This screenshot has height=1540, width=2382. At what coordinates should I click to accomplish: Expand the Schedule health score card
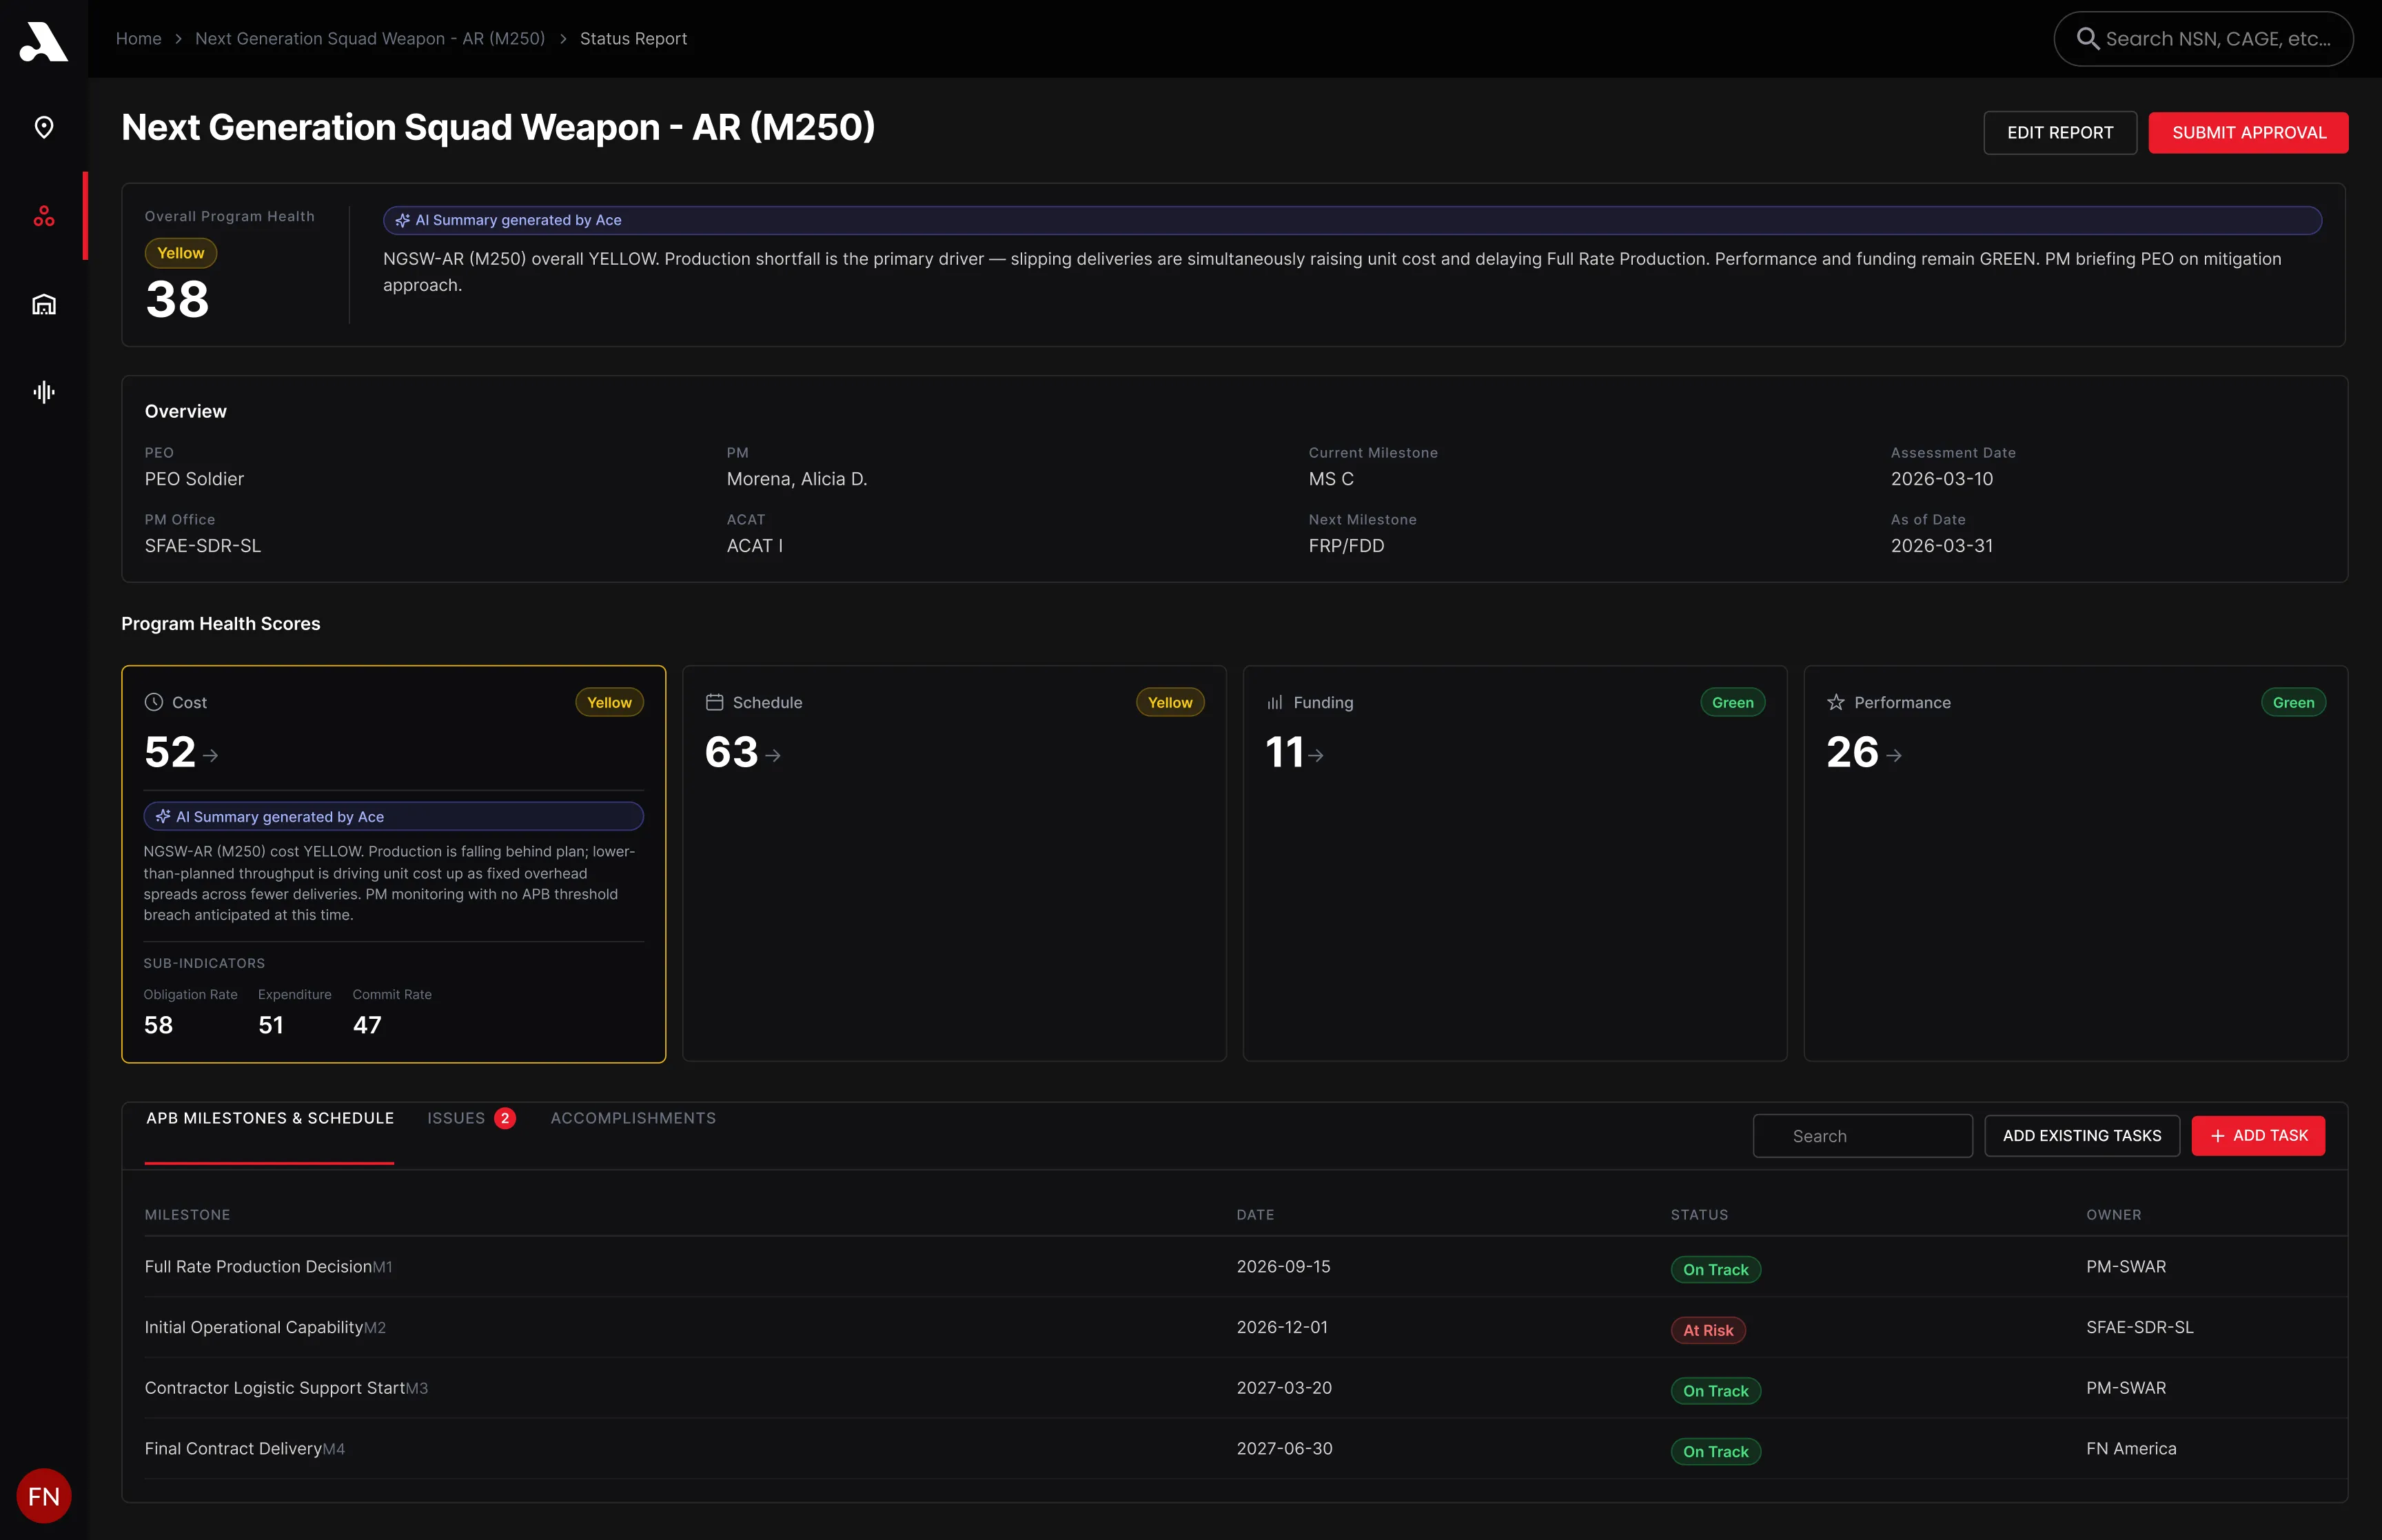pos(955,863)
